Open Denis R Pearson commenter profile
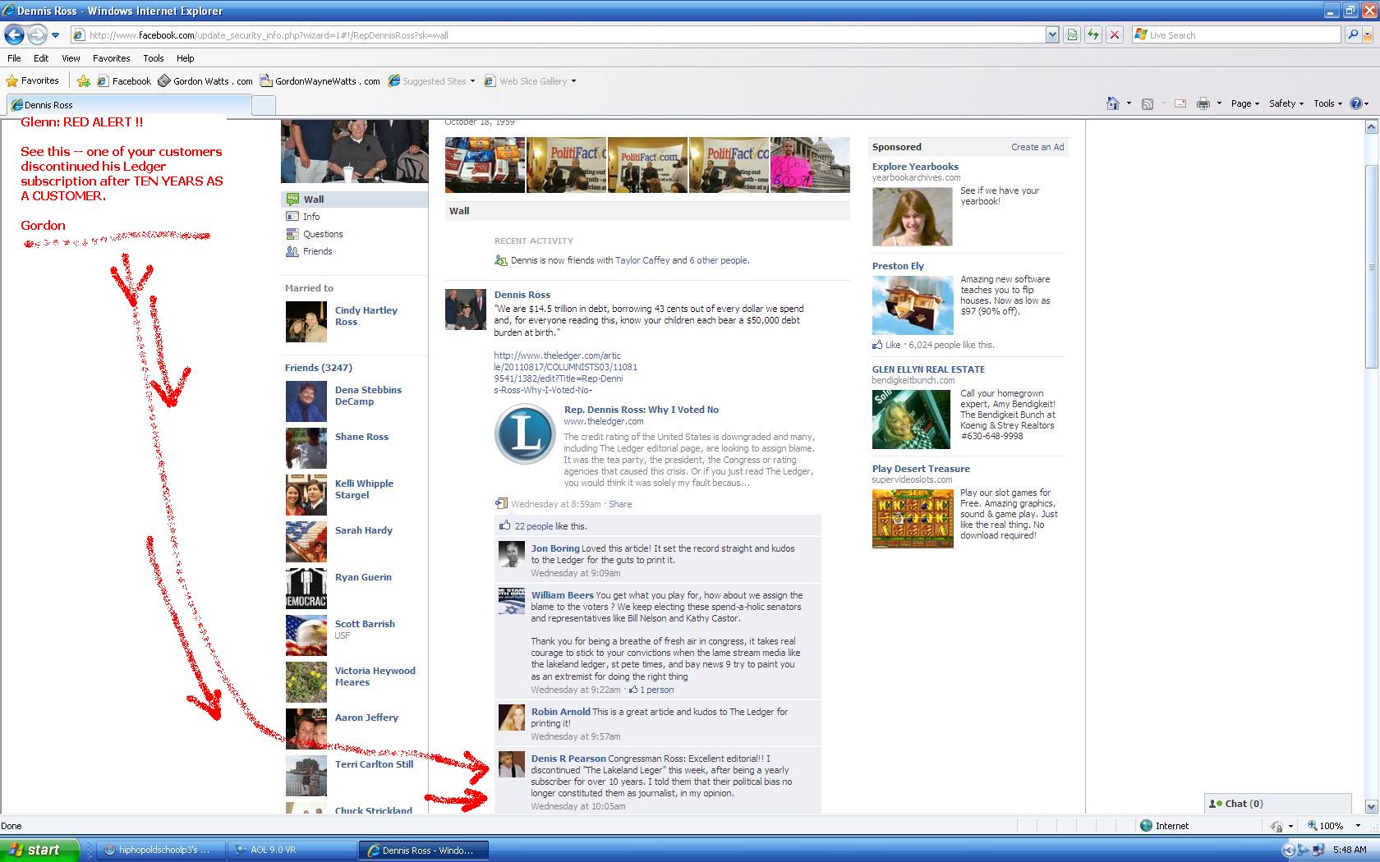This screenshot has height=862, width=1380. pos(568,759)
